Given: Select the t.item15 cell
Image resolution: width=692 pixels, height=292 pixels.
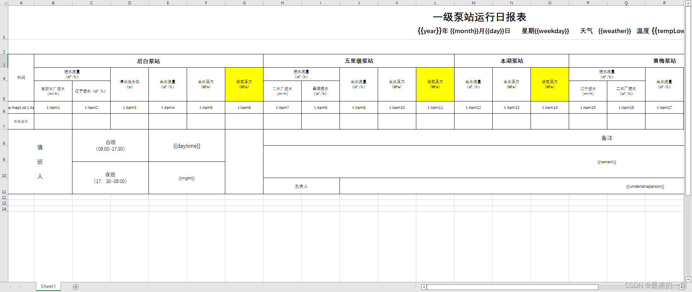Looking at the screenshot, I should tap(588, 108).
